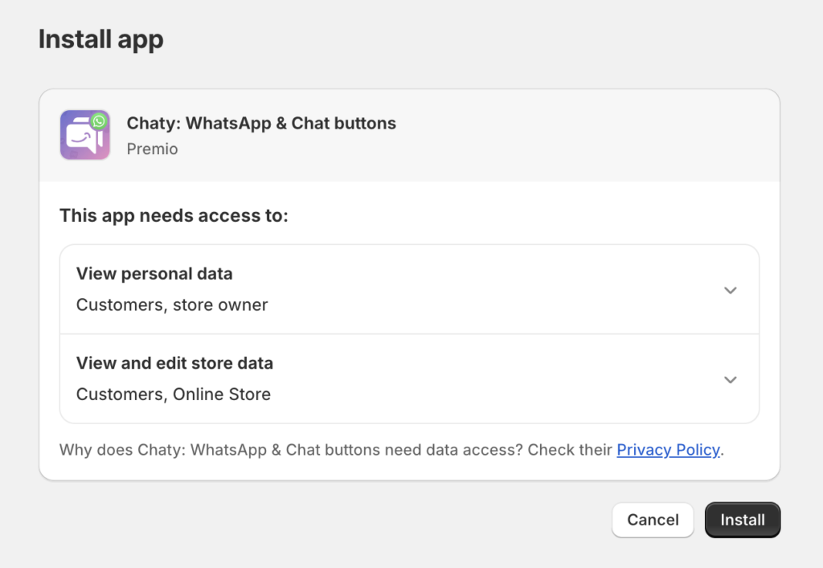Screen dimensions: 823x568
Task: Click the Chaty app icon
Action: pyautogui.click(x=85, y=135)
